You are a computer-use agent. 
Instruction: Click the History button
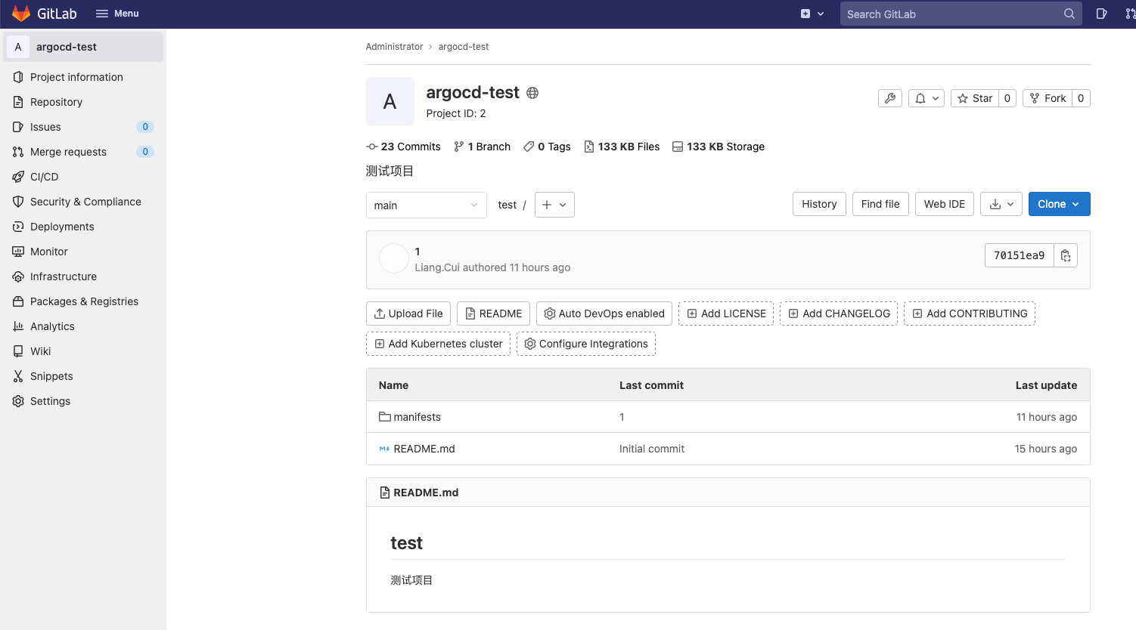[x=819, y=204]
